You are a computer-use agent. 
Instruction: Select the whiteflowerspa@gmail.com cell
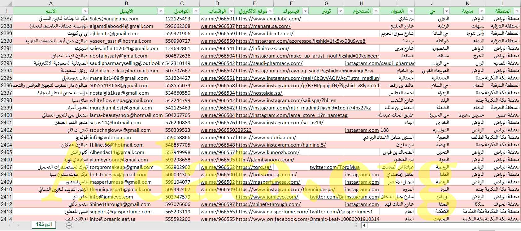point(126,100)
